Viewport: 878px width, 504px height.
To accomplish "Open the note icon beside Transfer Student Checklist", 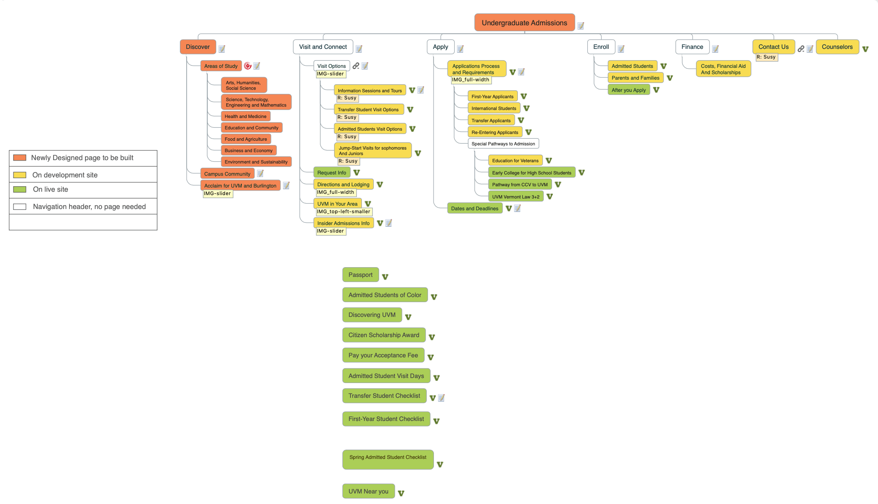I will [441, 398].
